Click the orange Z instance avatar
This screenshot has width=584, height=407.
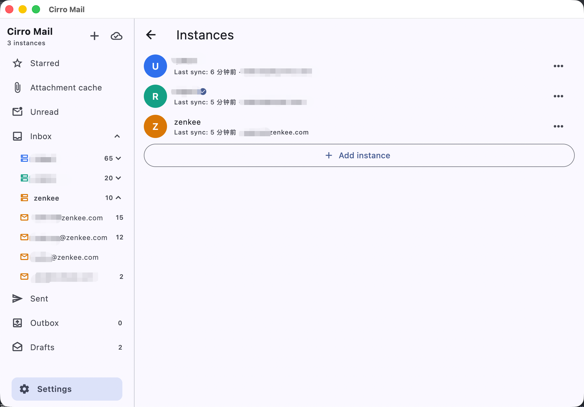point(155,126)
